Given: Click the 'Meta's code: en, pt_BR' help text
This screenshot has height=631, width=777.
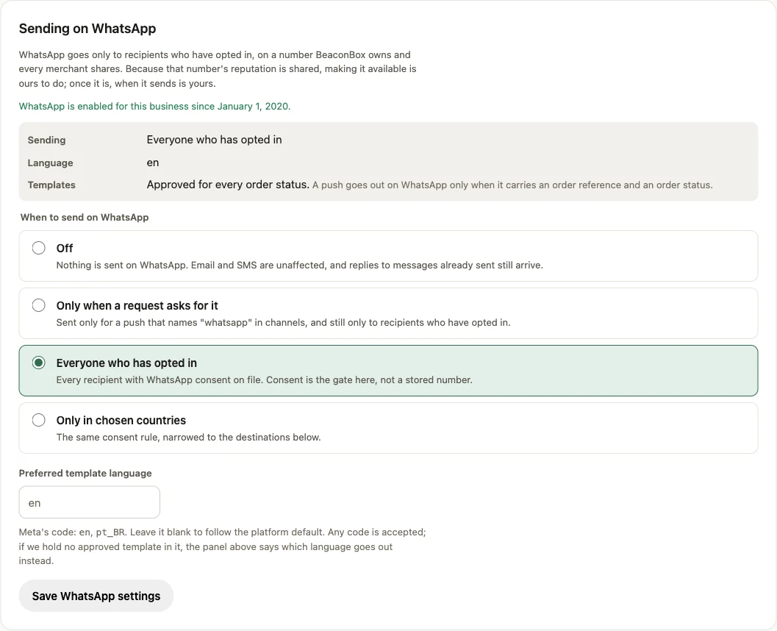Looking at the screenshot, I should coord(223,546).
